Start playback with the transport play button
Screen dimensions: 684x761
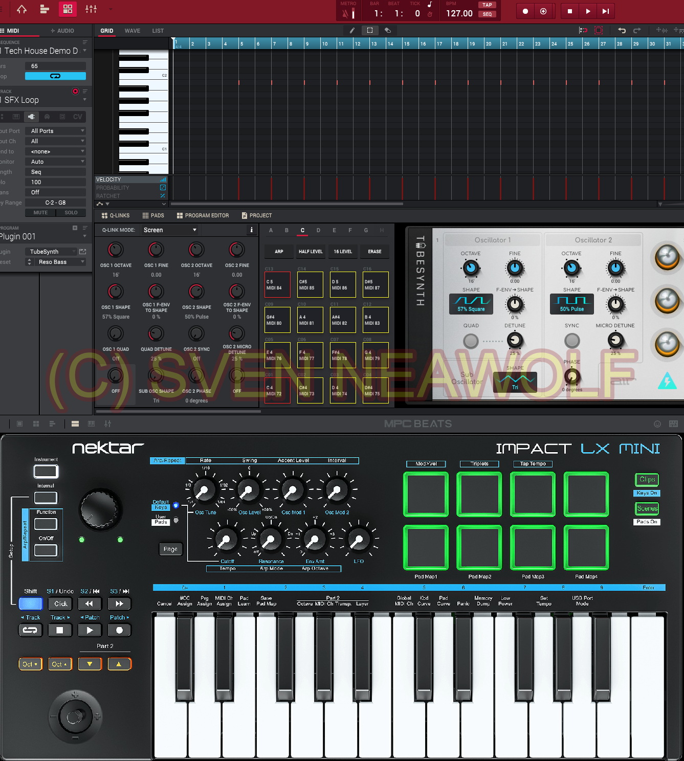(x=588, y=11)
